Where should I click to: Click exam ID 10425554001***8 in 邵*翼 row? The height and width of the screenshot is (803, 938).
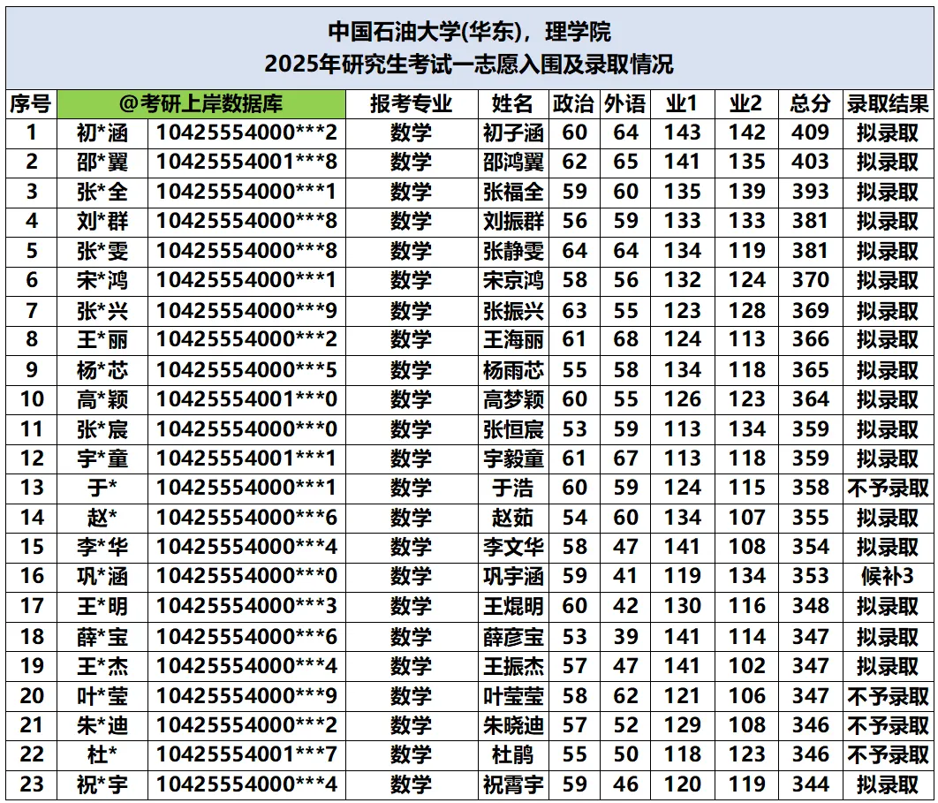[x=246, y=163]
